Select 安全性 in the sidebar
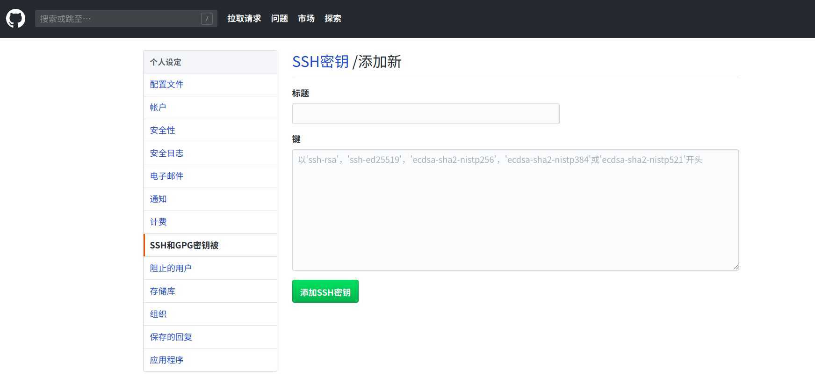 pos(210,131)
